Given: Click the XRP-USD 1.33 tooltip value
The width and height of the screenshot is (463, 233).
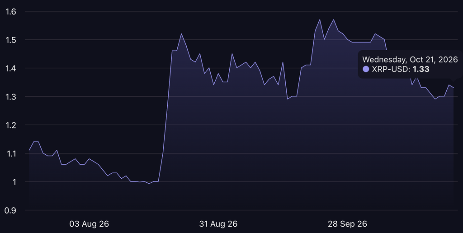Looking at the screenshot, I should click(x=421, y=69).
